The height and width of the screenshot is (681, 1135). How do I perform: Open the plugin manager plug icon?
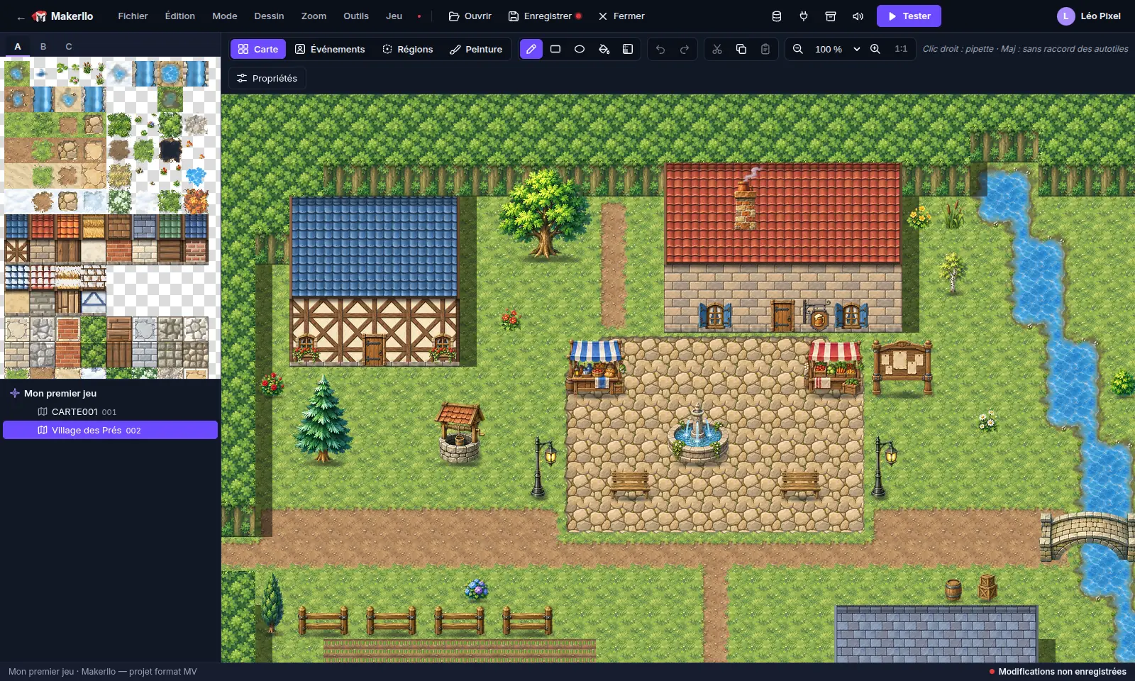(x=804, y=16)
